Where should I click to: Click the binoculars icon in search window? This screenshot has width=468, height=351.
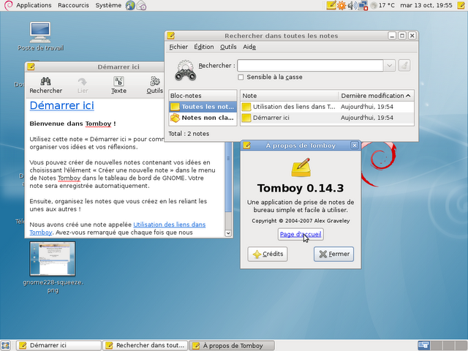pos(185,70)
